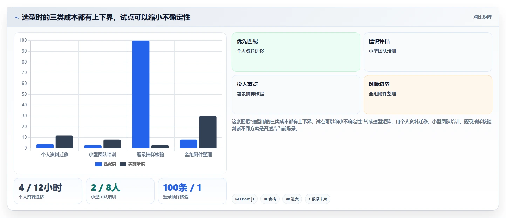The width and height of the screenshot is (506, 218).
Task: Toggle the 匹配度 legend entry
Action: (106, 164)
